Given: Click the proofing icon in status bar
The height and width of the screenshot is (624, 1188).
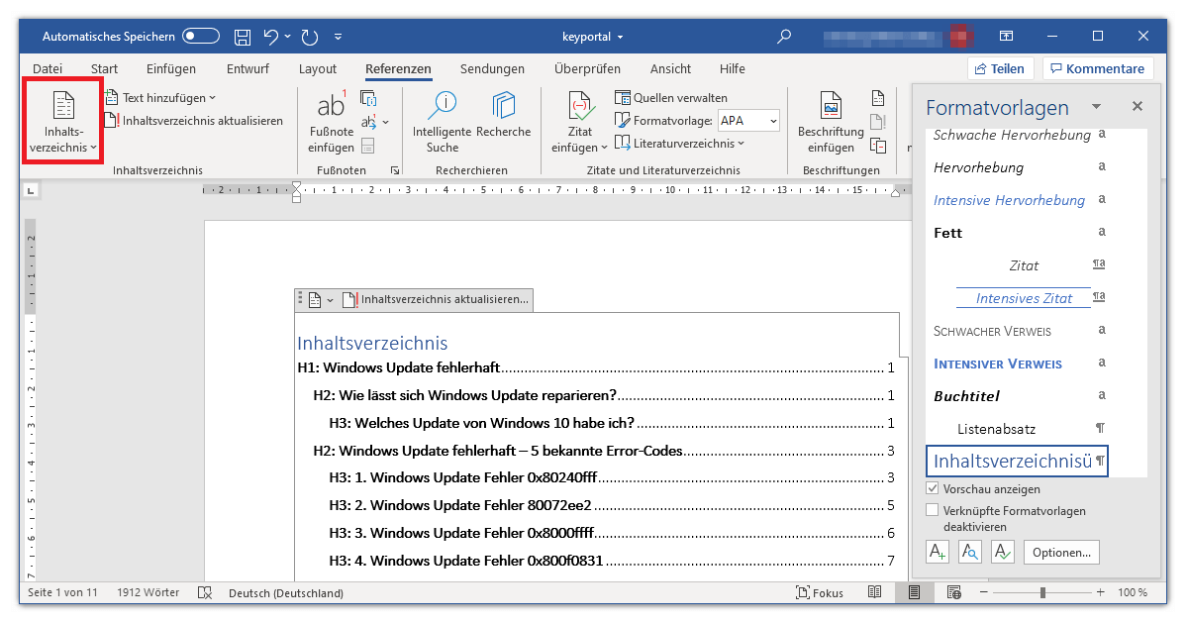Looking at the screenshot, I should pos(205,592).
